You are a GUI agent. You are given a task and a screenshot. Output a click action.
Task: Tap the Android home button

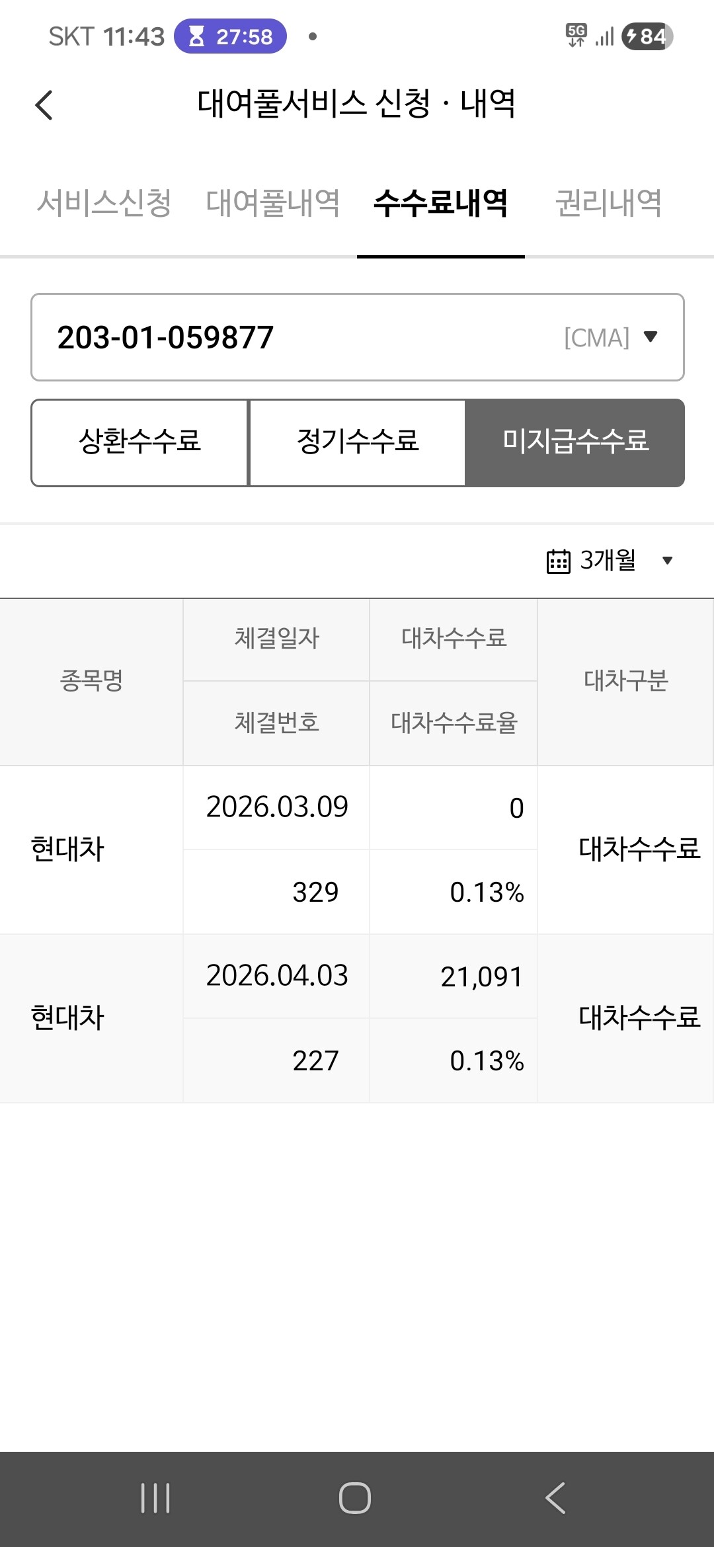(x=355, y=1498)
